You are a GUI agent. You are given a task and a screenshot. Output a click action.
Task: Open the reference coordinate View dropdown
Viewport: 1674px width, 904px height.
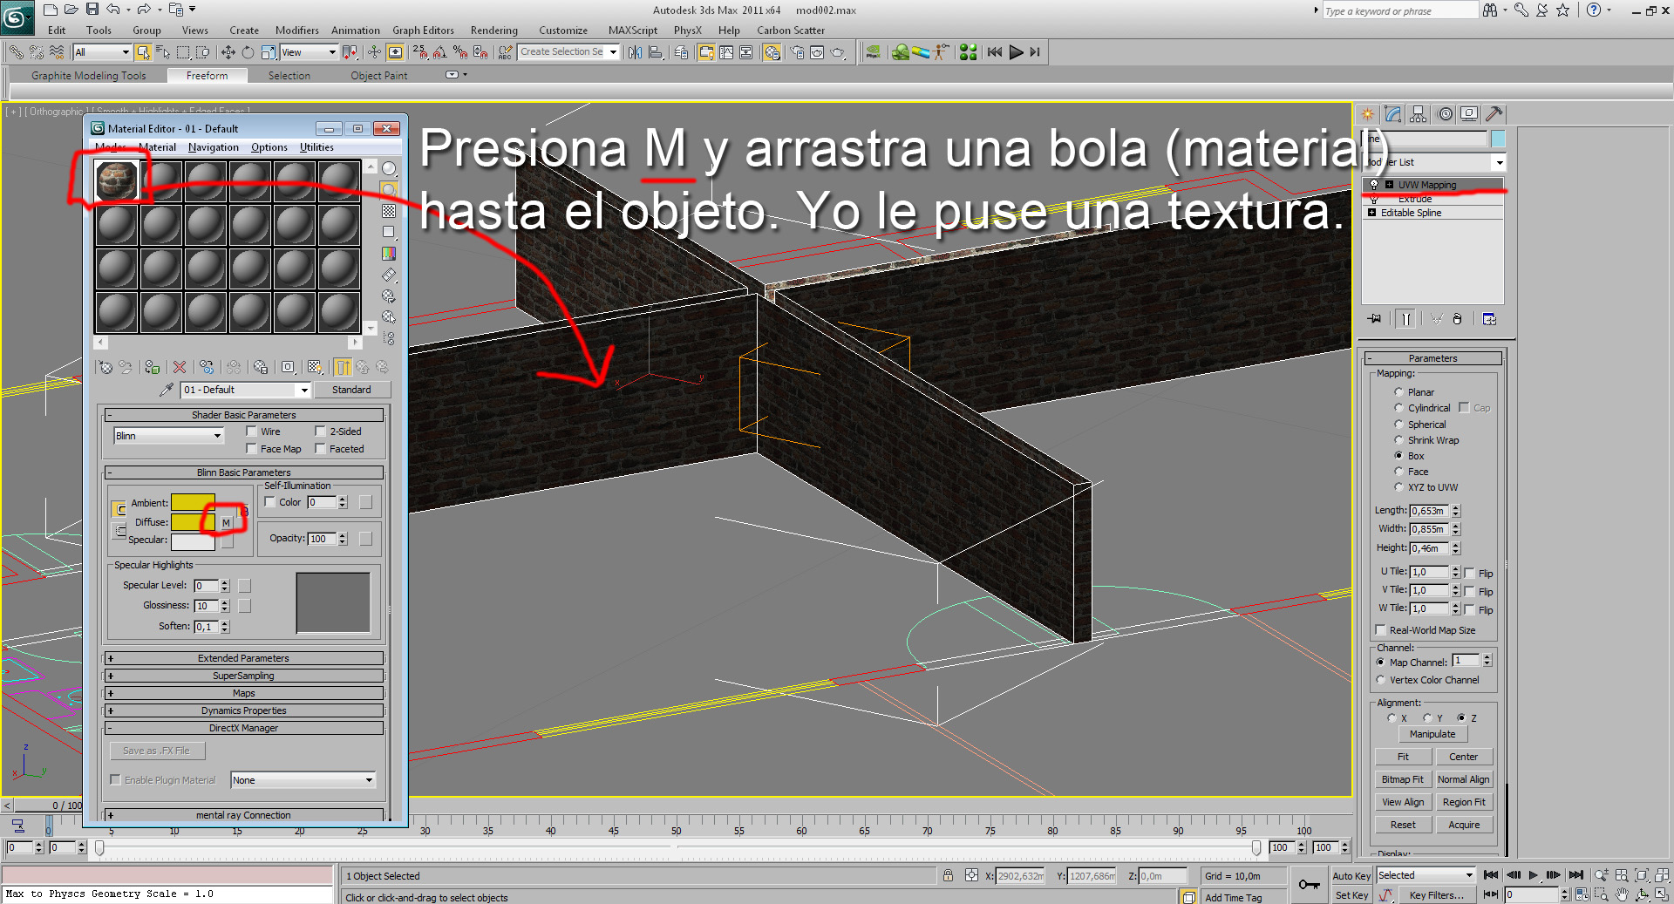[x=309, y=52]
